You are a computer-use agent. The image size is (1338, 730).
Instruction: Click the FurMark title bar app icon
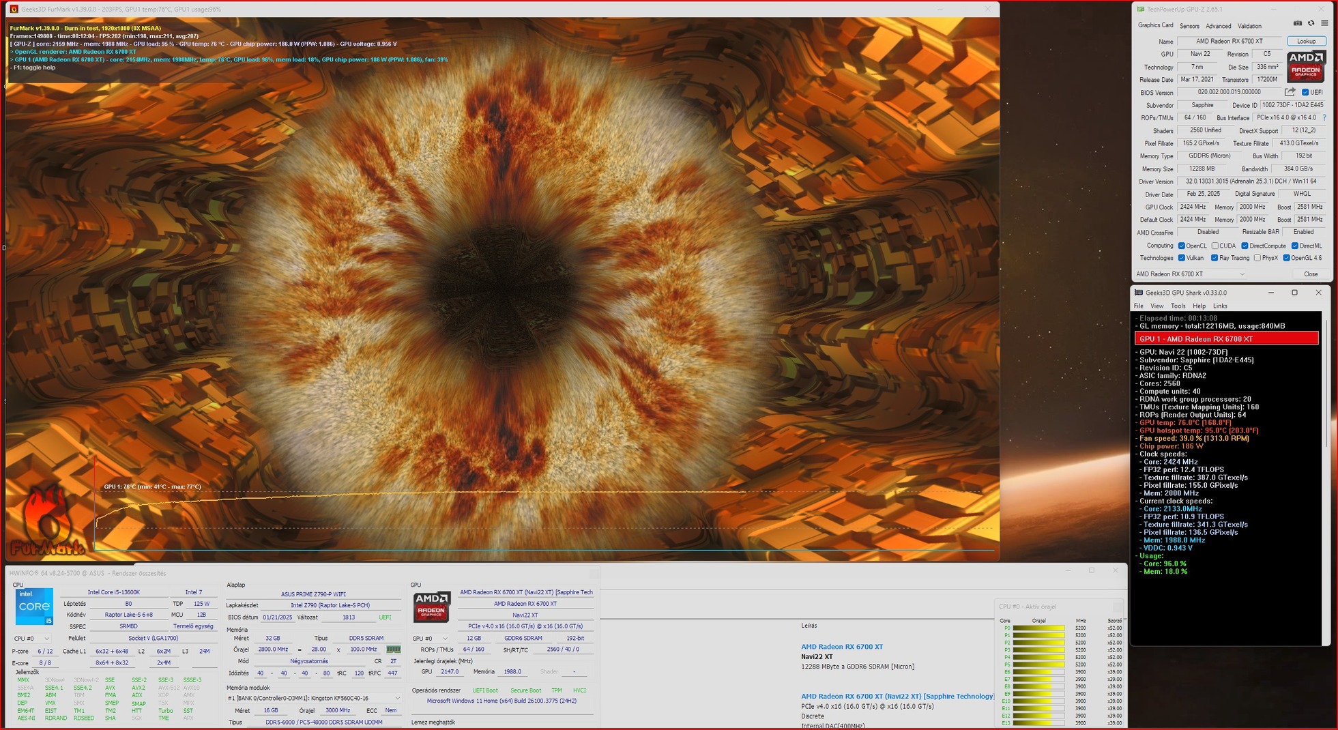pyautogui.click(x=14, y=10)
